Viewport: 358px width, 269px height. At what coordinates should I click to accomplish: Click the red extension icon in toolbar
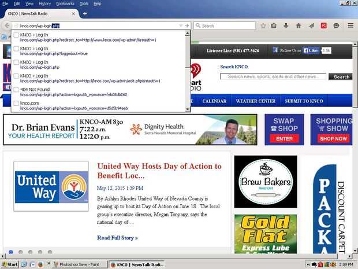(x=323, y=25)
